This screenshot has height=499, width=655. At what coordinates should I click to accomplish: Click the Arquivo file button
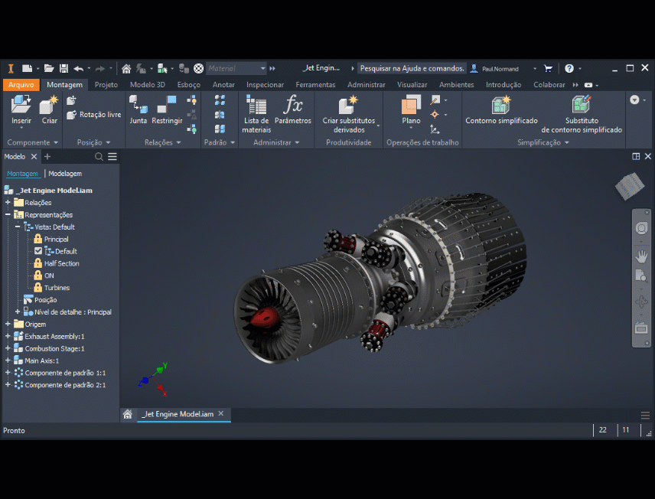21,85
